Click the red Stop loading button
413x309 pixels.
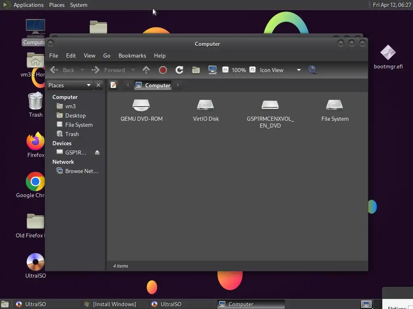pos(163,70)
